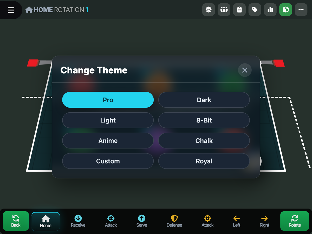
Task: Select the Custom theme
Action: click(108, 161)
